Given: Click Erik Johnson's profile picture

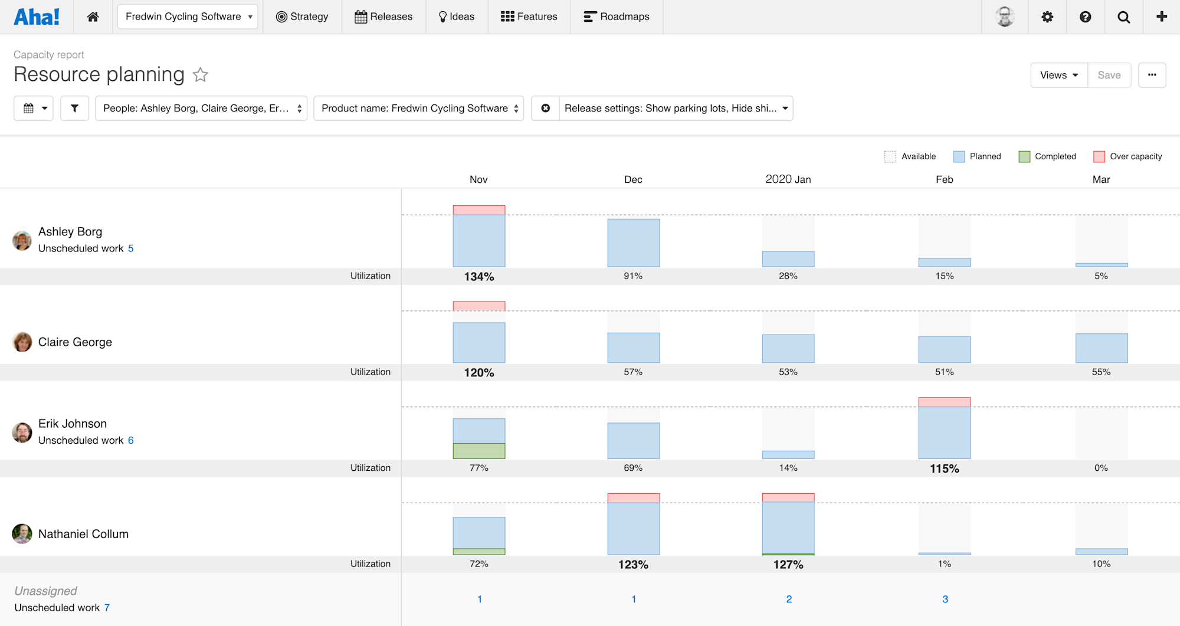Looking at the screenshot, I should pyautogui.click(x=22, y=432).
